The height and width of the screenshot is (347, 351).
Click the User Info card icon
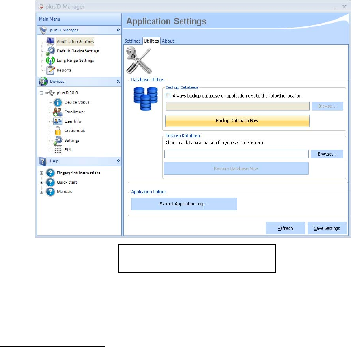click(58, 121)
